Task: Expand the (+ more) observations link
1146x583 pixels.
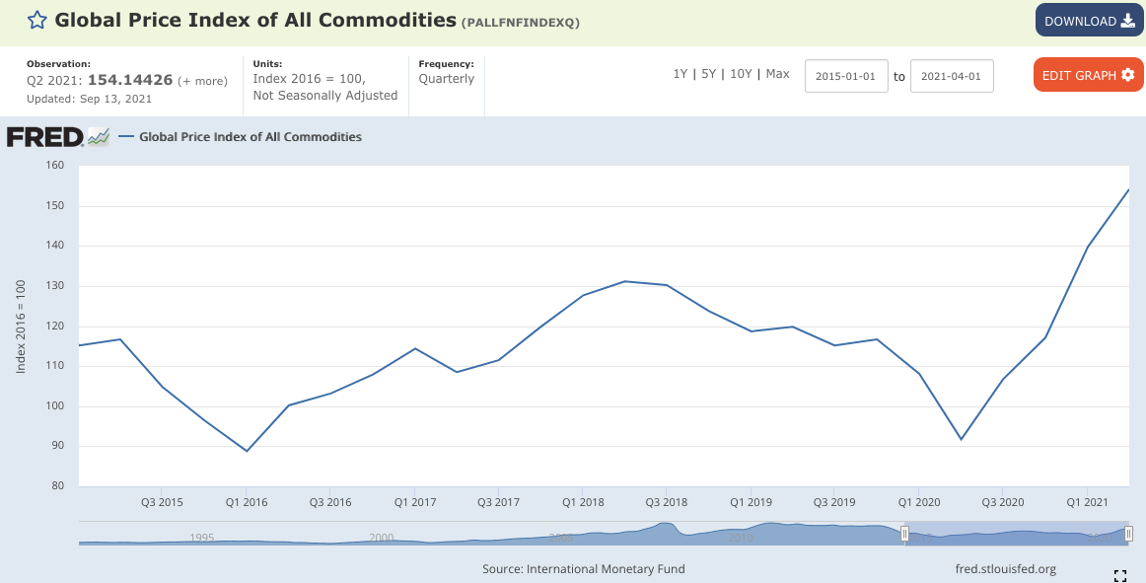Action: (x=202, y=81)
